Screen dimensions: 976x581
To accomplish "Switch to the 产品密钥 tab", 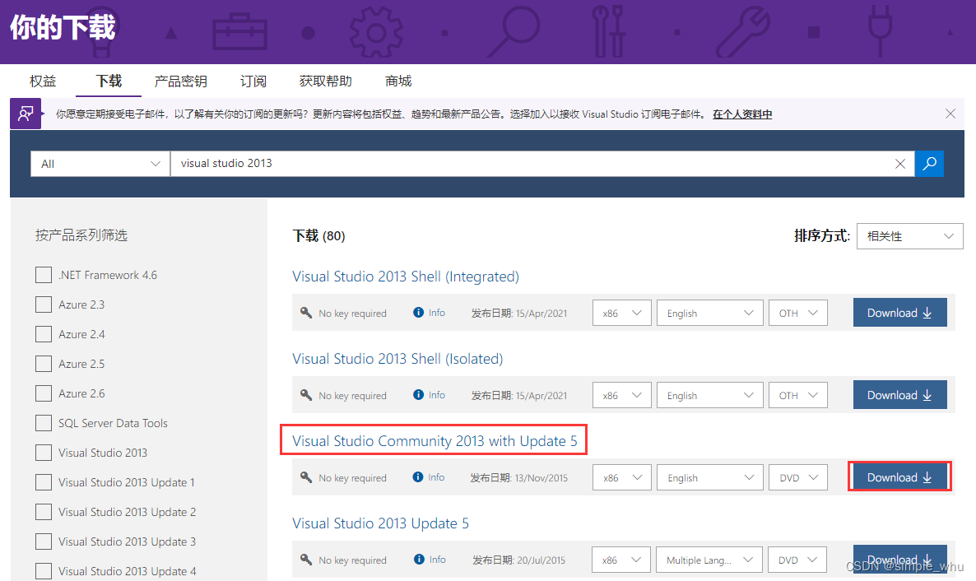I will 180,81.
